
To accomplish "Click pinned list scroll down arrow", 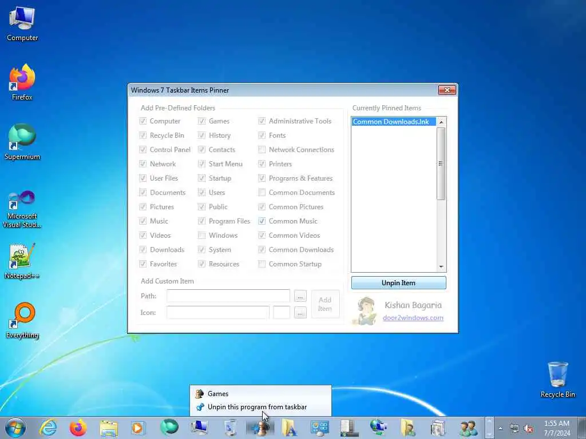I will point(441,266).
